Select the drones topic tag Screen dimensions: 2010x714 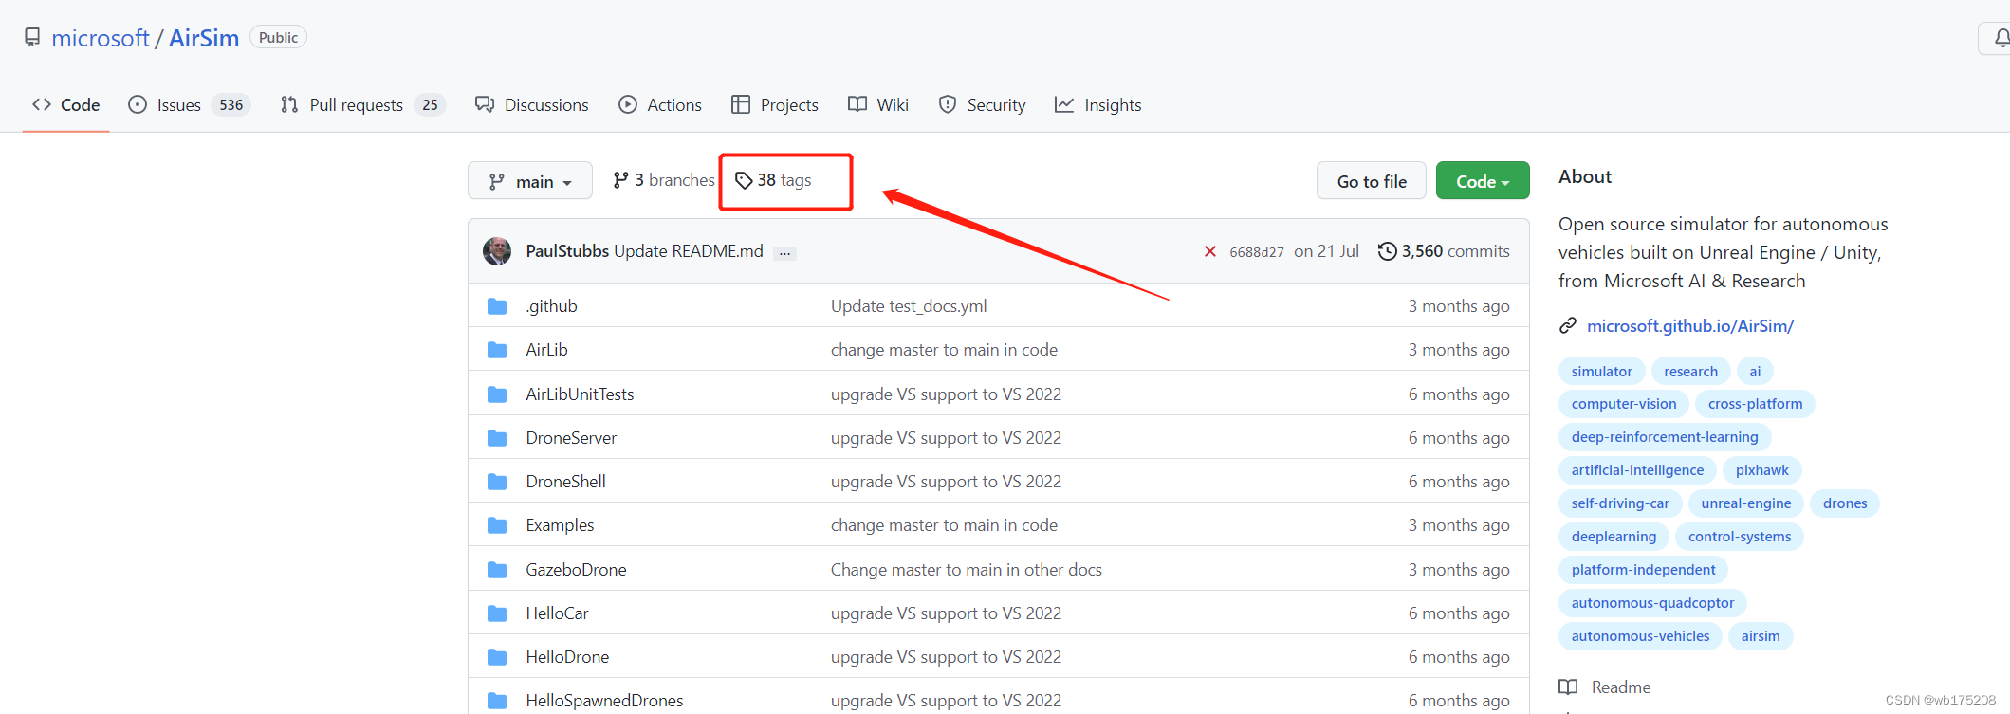1844,503
